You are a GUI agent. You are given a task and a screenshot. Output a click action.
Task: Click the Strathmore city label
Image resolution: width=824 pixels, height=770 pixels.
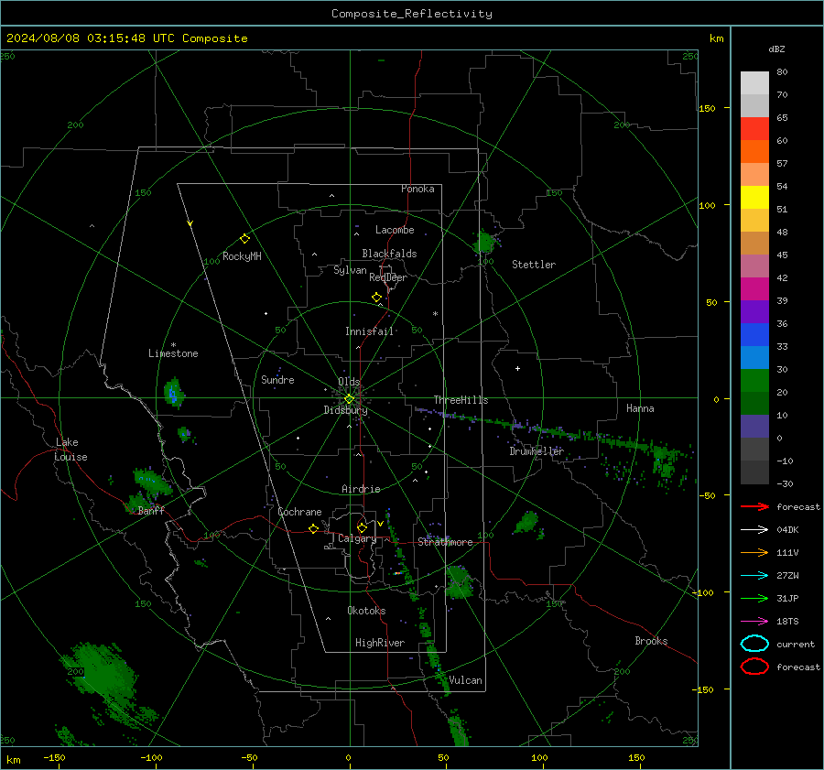tap(445, 542)
